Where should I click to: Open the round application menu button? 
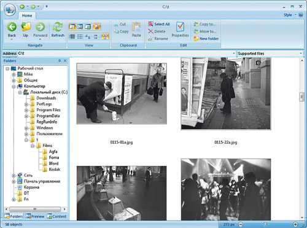coord(10,9)
